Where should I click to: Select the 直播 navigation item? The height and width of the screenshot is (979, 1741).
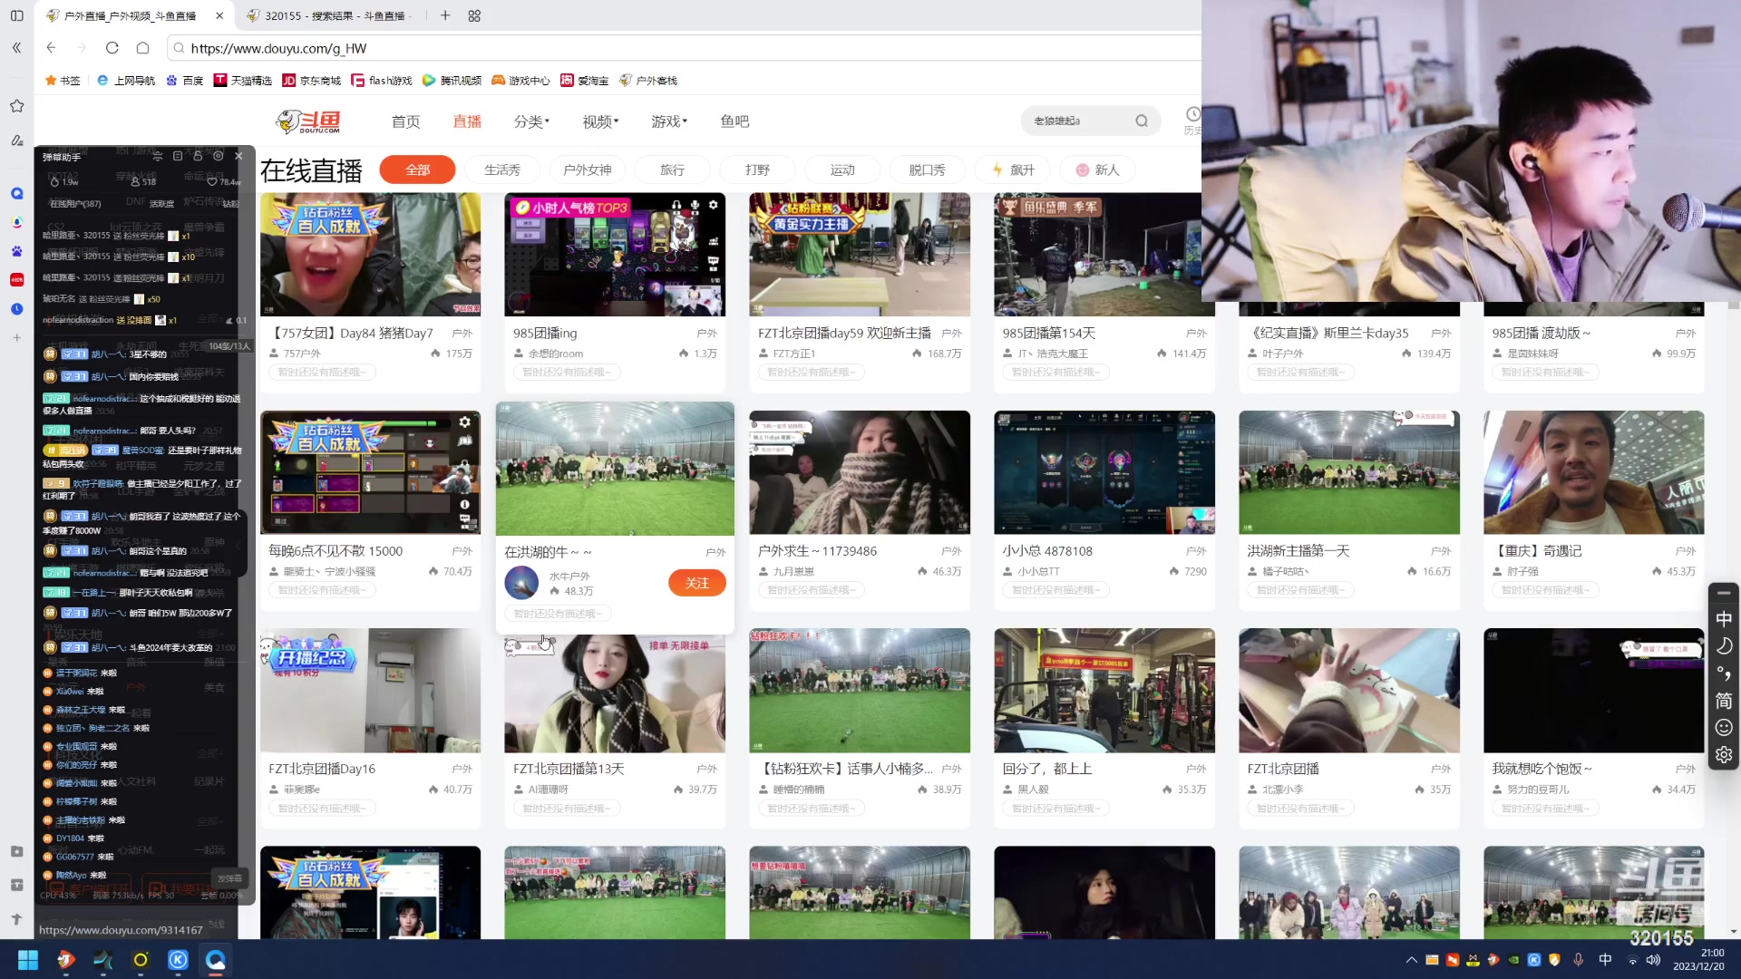[x=467, y=121]
